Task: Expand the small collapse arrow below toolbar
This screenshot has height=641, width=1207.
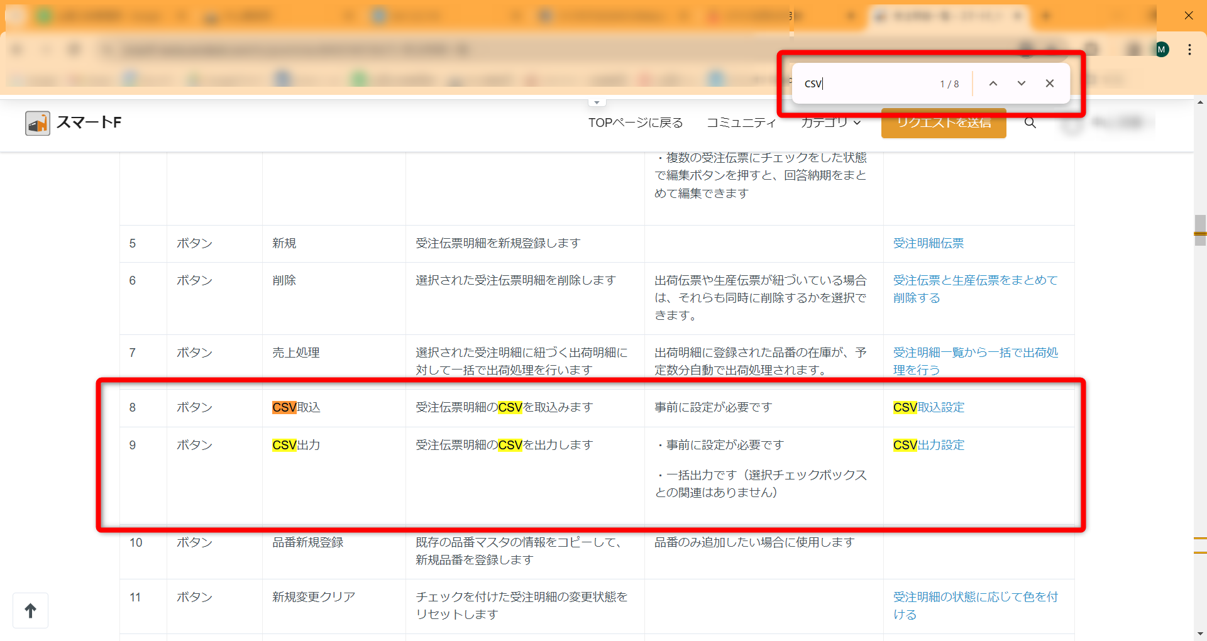Action: [597, 102]
